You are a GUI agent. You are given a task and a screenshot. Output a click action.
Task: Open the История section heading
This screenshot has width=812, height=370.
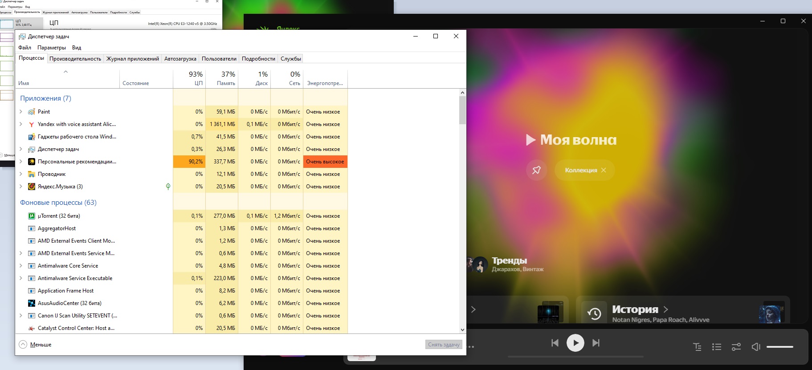click(635, 309)
